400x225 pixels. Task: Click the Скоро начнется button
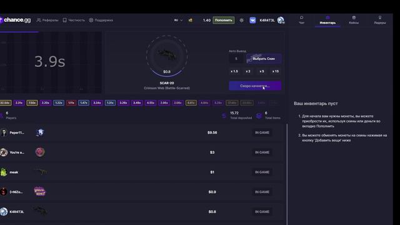click(255, 86)
